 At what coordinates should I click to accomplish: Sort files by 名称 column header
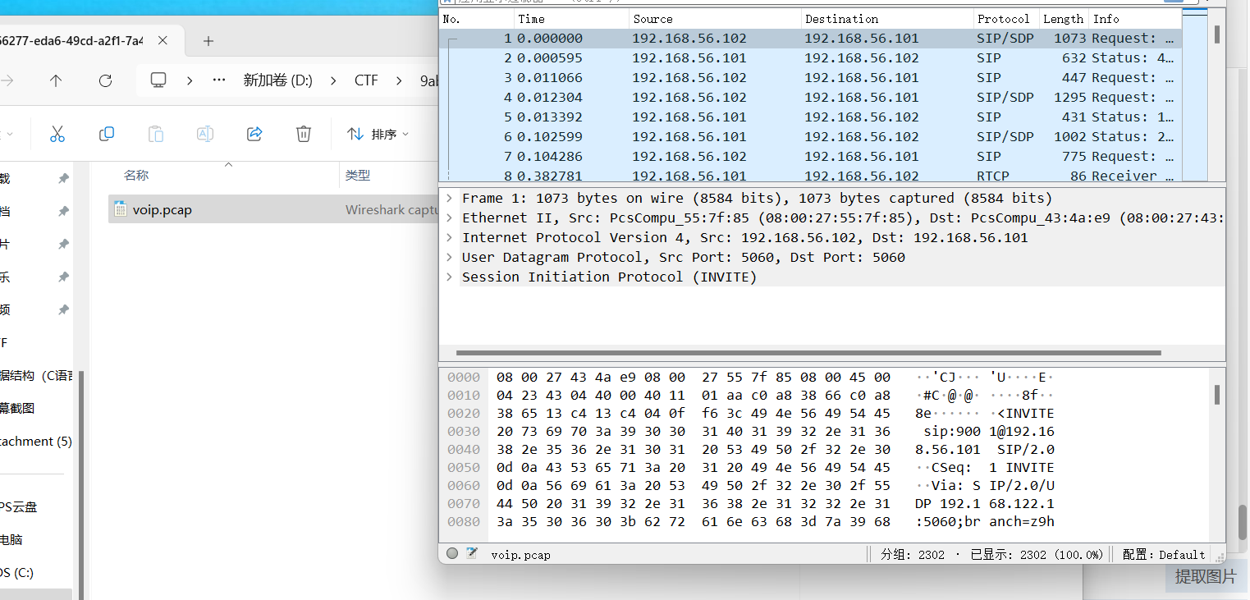[136, 175]
